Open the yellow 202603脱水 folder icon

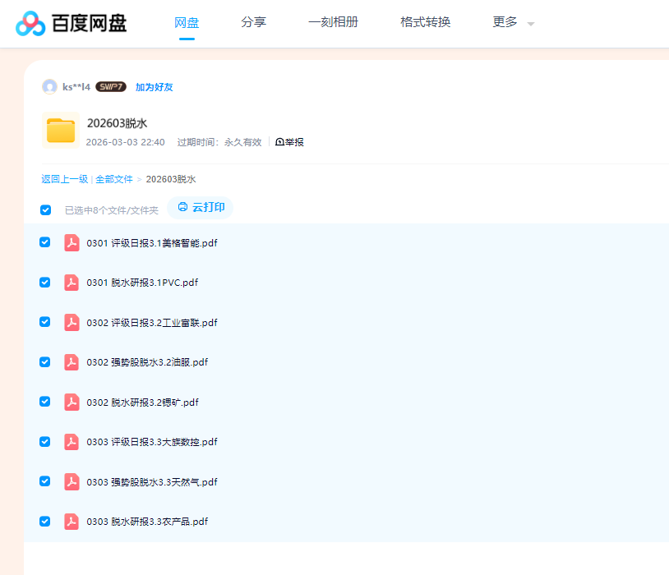tap(61, 130)
